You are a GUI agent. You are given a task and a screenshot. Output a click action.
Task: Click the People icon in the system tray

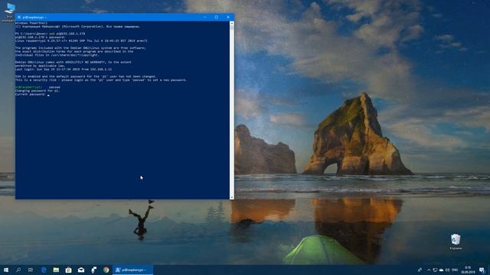[420, 270]
